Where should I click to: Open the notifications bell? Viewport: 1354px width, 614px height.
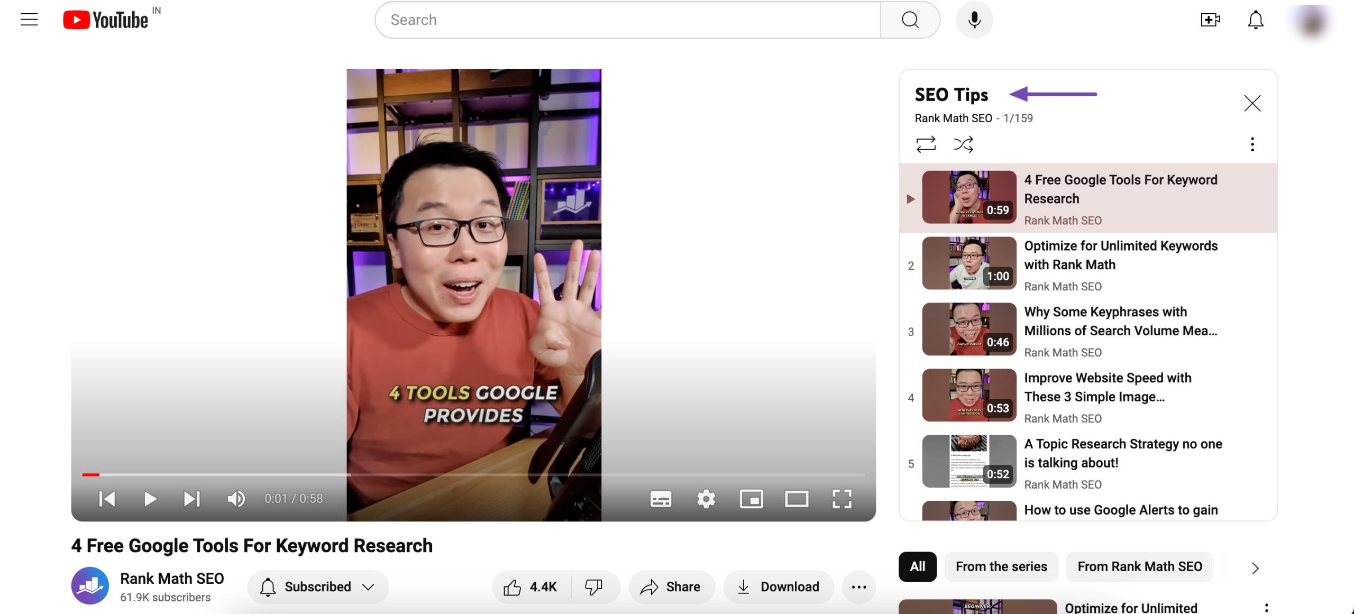[x=1256, y=20]
